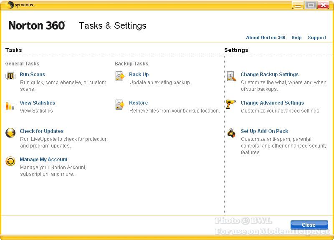Open the View Statistics link

pyautogui.click(x=38, y=102)
